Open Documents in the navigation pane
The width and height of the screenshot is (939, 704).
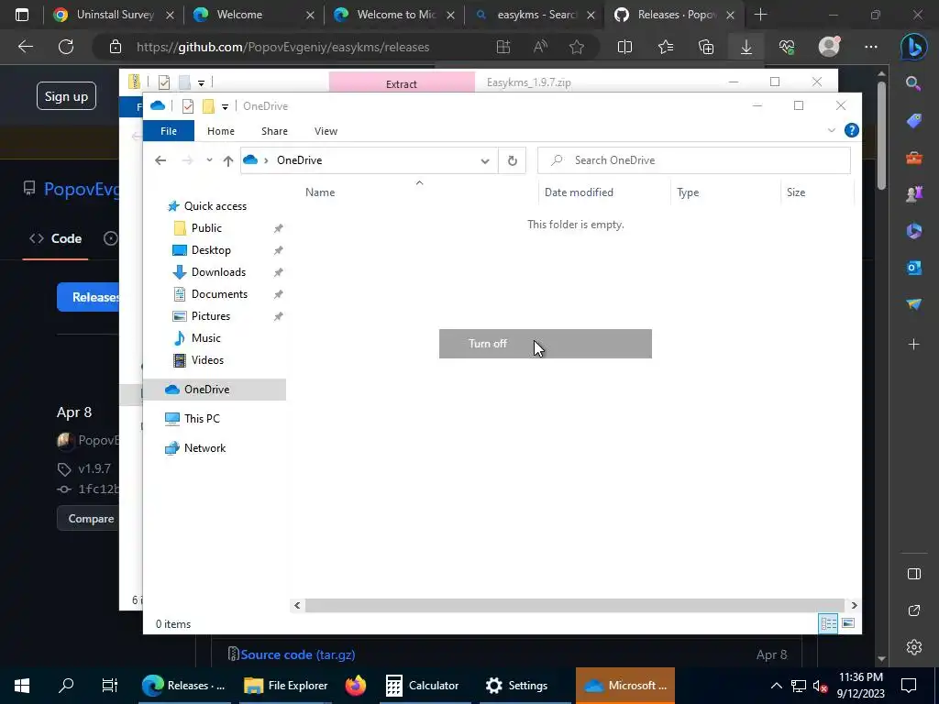(219, 294)
